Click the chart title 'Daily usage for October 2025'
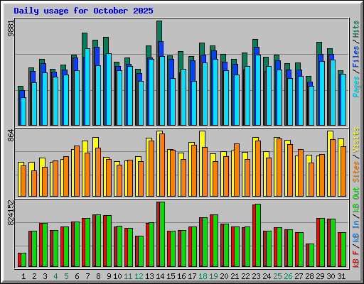 pos(83,11)
